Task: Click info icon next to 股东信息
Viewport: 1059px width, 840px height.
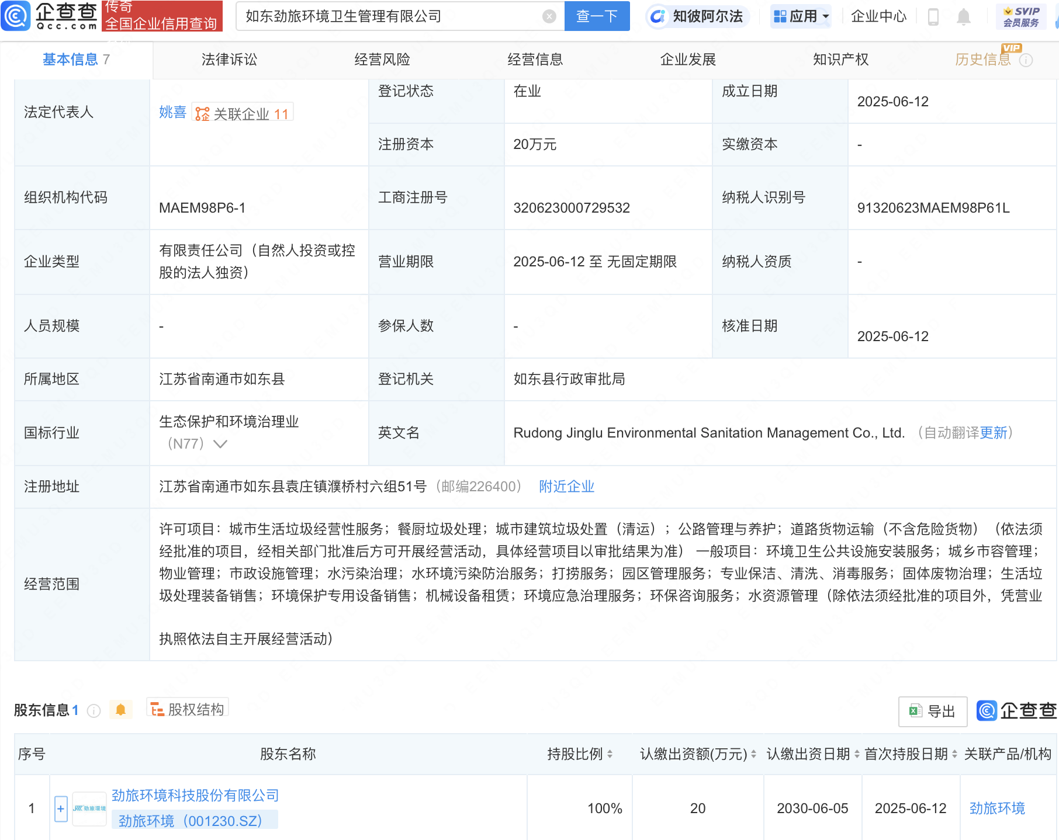Action: click(x=94, y=710)
